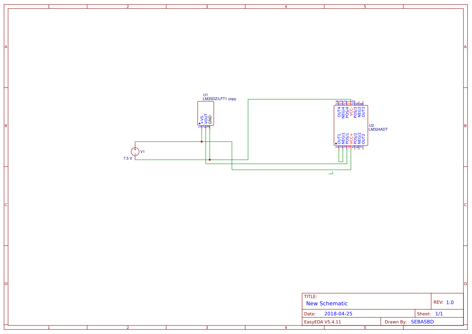Viewport: 472px width, 334px height.
Task: Select the "Sheet:" field label
Action: coord(424,314)
